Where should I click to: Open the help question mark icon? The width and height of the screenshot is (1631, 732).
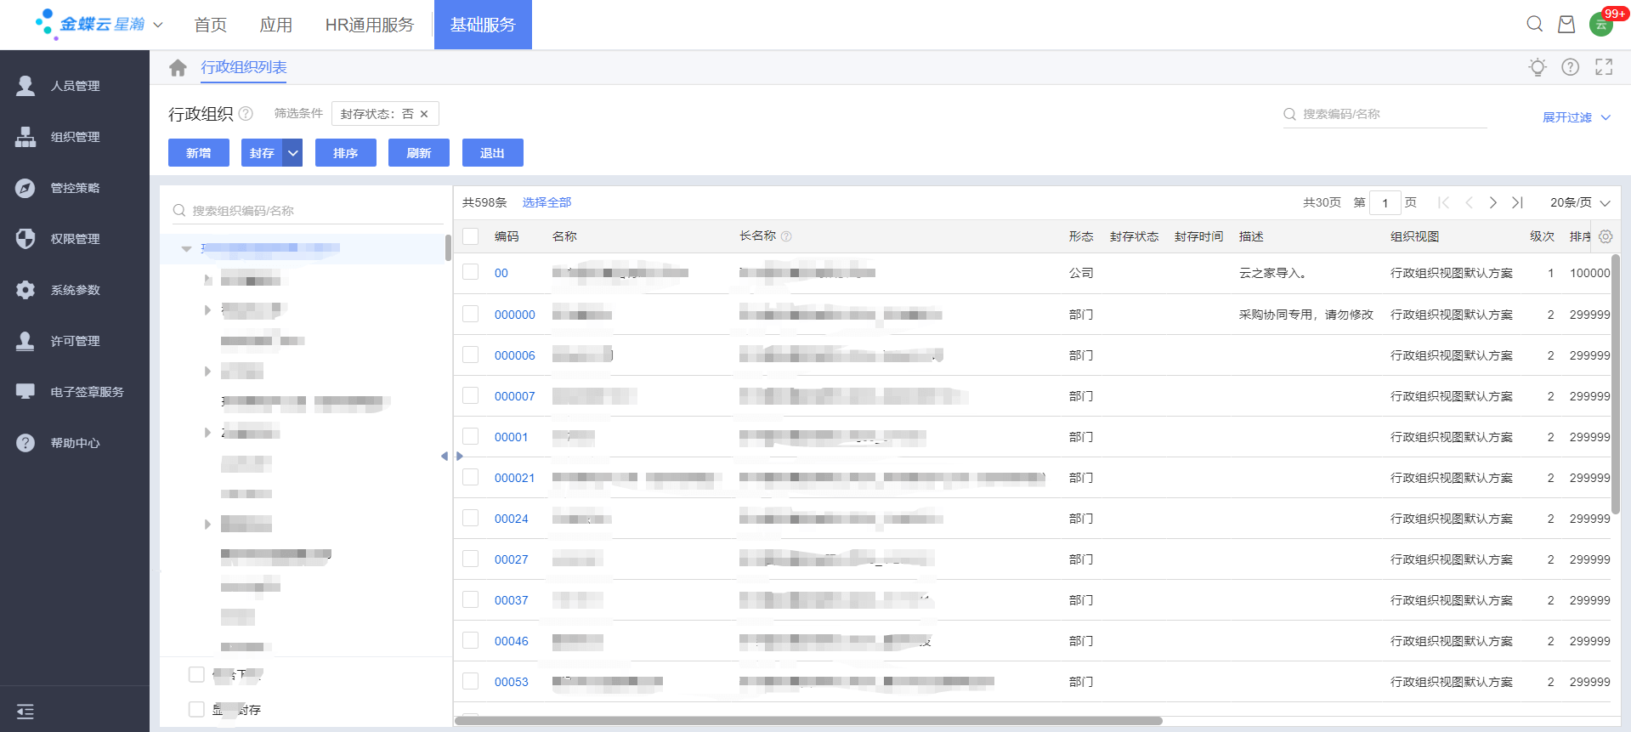click(x=1571, y=67)
